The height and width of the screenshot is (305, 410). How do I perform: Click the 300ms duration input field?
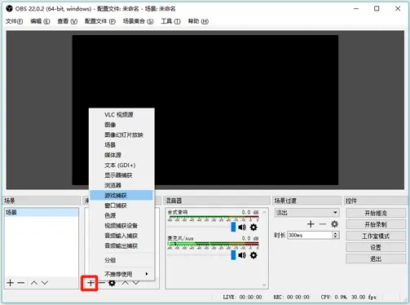[x=310, y=235]
